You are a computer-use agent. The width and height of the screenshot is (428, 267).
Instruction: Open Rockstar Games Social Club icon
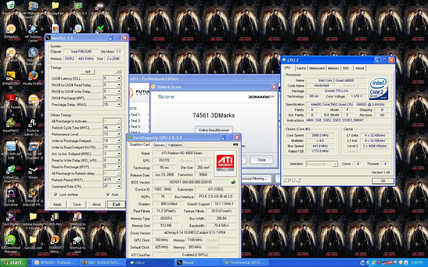[x=33, y=127]
